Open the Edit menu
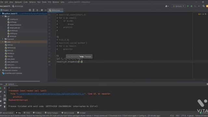Image resolution: width=208 pixels, height=117 pixels. click(6, 2)
